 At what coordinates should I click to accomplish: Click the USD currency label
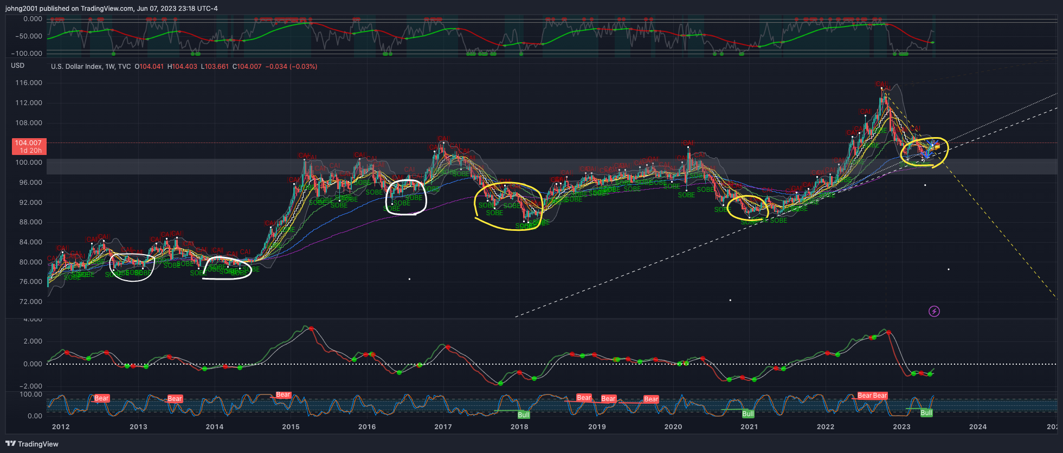pyautogui.click(x=18, y=66)
